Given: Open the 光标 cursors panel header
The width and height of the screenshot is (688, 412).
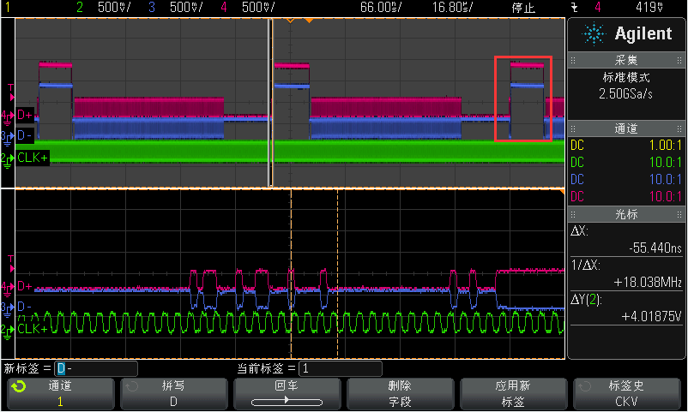Looking at the screenshot, I should click(626, 214).
